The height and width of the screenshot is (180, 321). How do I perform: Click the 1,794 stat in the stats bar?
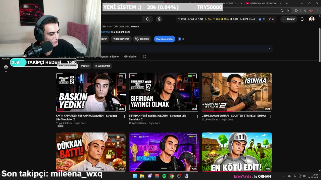(x=182, y=19)
